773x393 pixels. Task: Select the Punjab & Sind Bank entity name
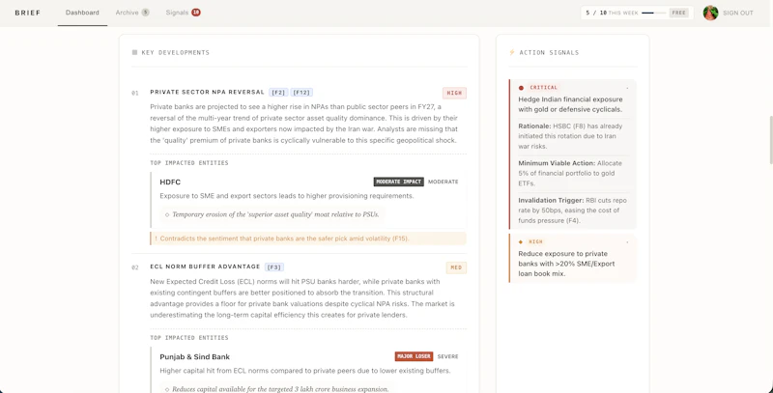(x=195, y=357)
